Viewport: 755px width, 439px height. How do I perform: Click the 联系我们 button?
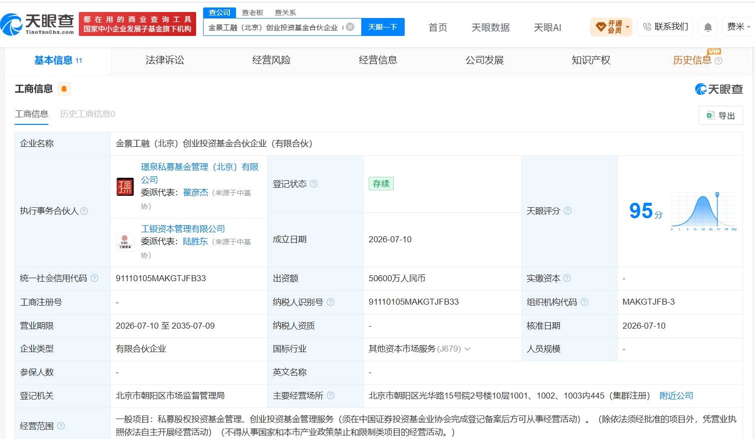coord(665,27)
